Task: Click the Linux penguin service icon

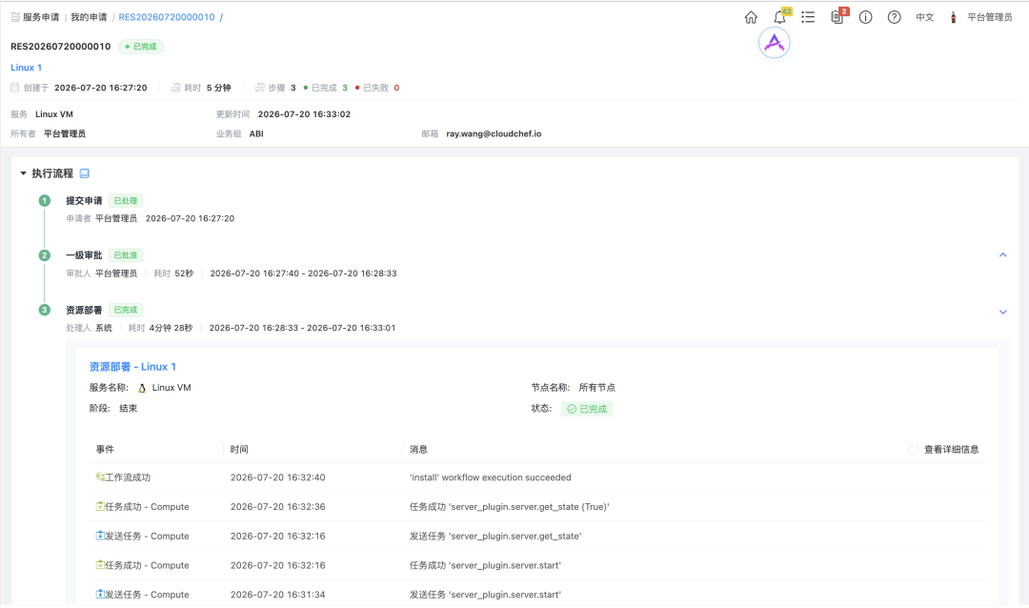Action: pos(142,388)
